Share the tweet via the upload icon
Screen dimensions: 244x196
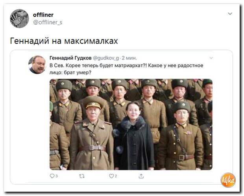(141, 176)
